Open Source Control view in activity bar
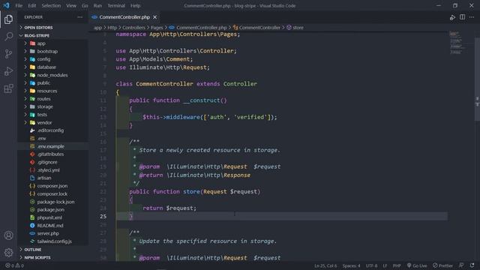 point(8,54)
